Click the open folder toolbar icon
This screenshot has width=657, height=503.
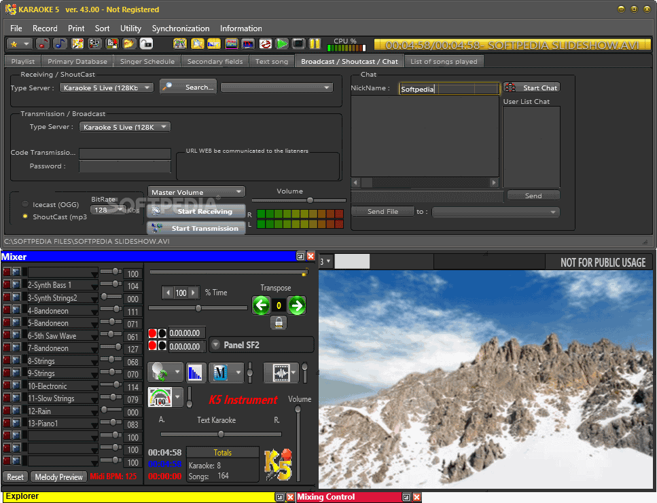coord(129,43)
